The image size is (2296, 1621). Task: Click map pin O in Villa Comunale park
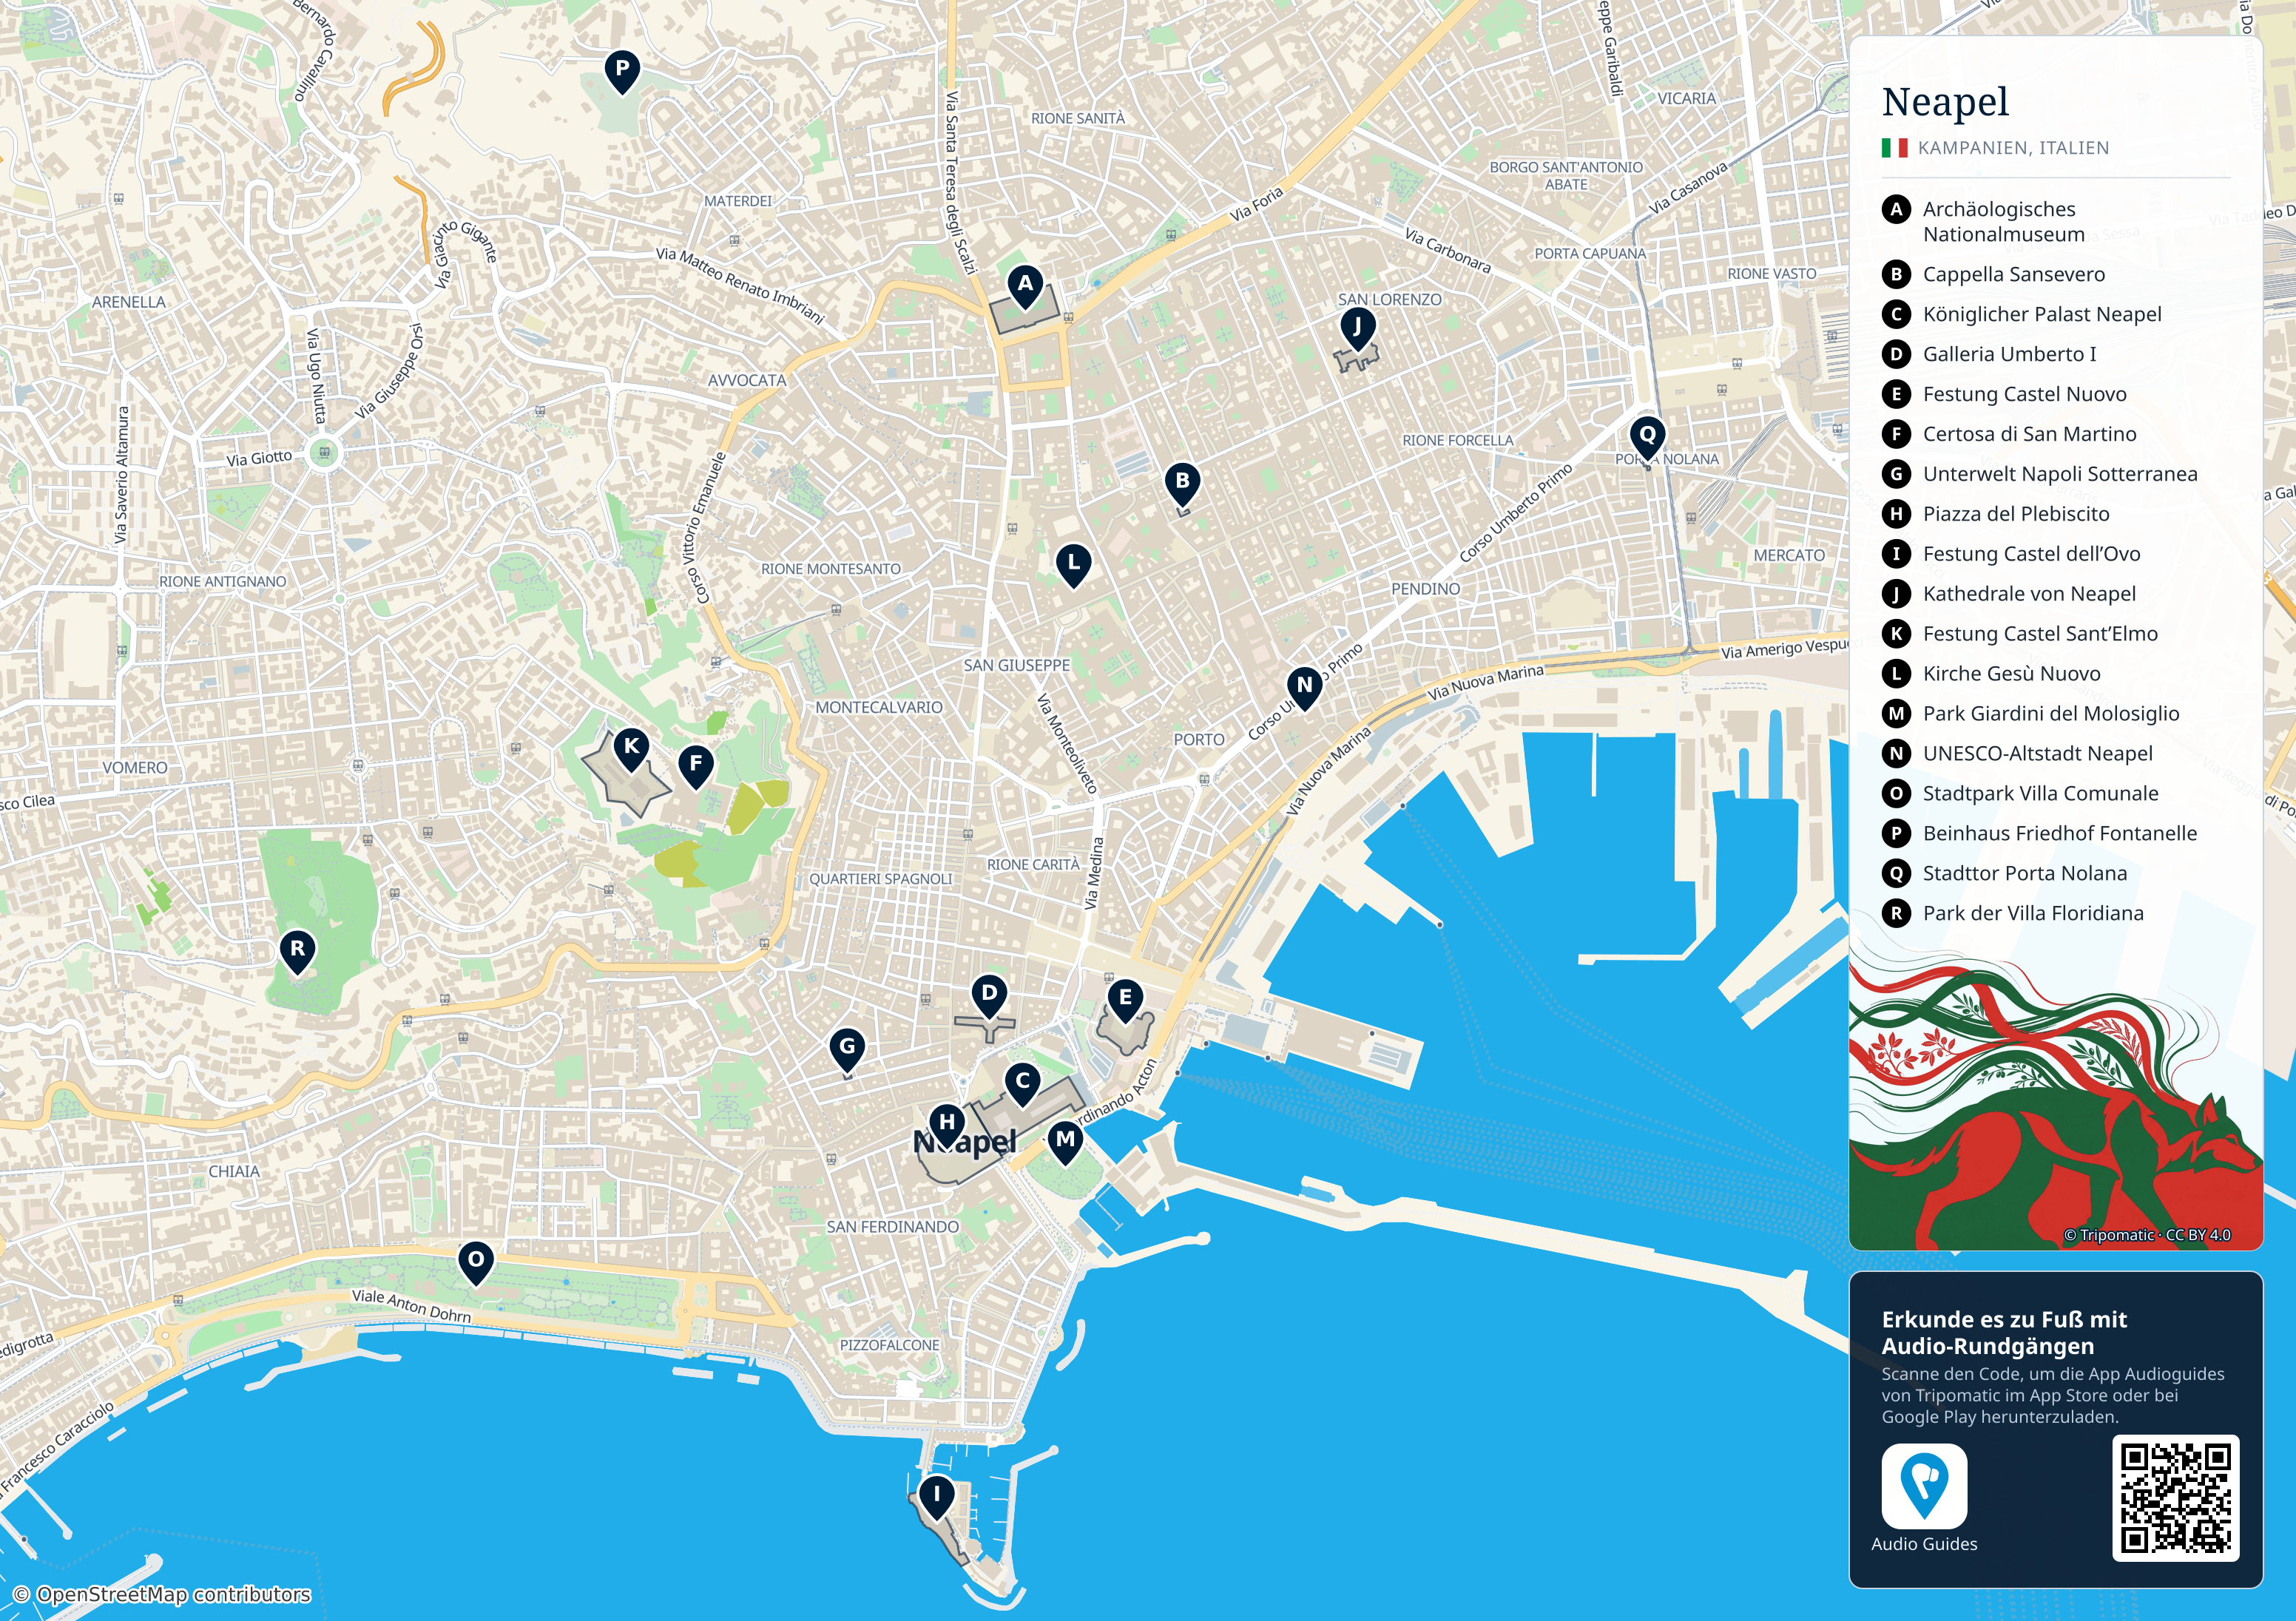point(476,1263)
